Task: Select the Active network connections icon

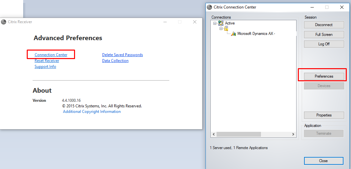Action: click(221, 23)
